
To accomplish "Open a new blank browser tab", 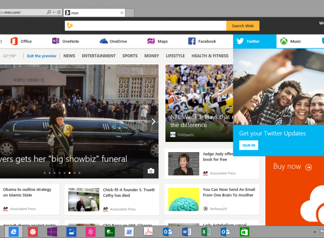I will point(130,13).
